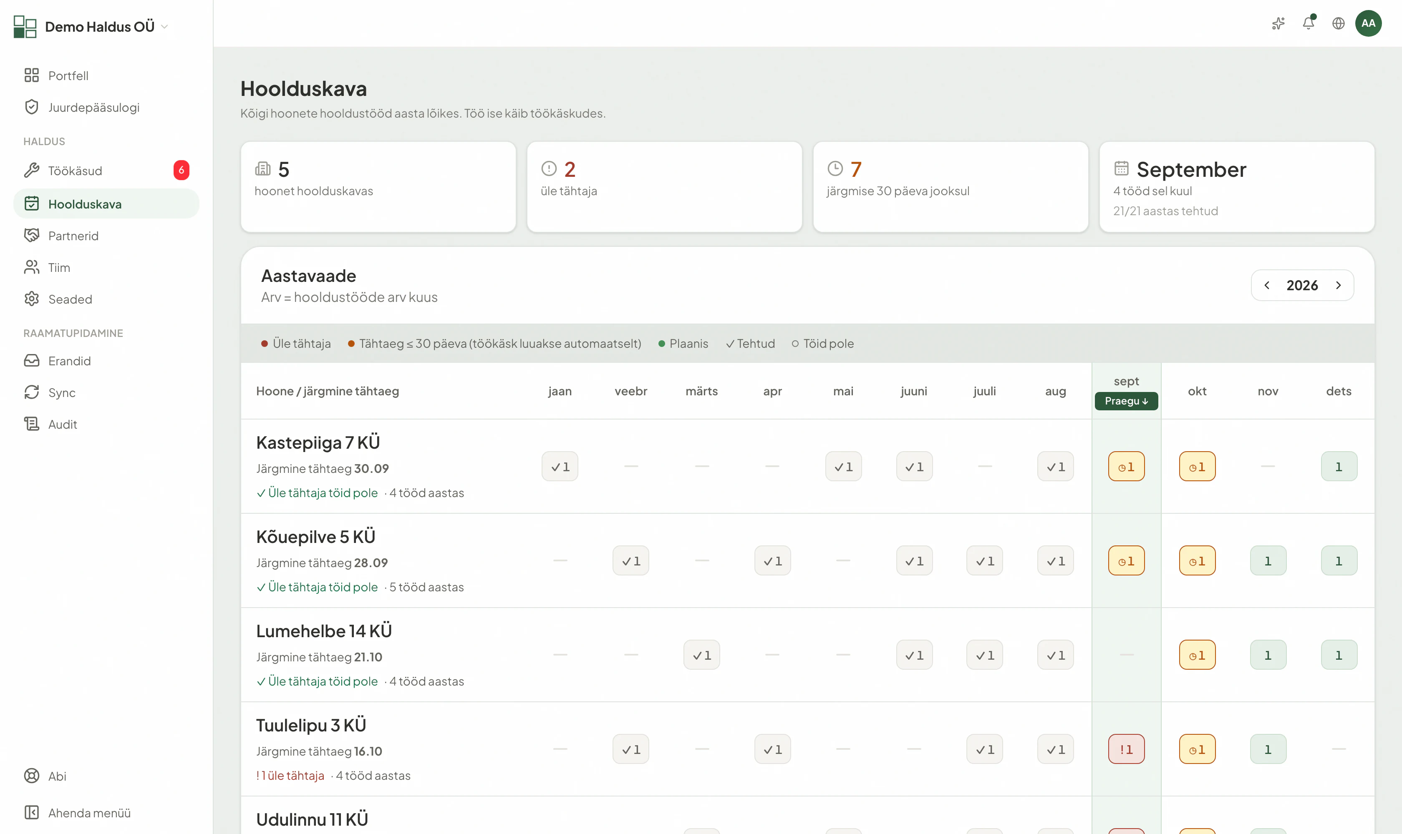The image size is (1402, 834).
Task: Click Kastepiiga 7 KÜ December planned cell
Action: (x=1339, y=467)
